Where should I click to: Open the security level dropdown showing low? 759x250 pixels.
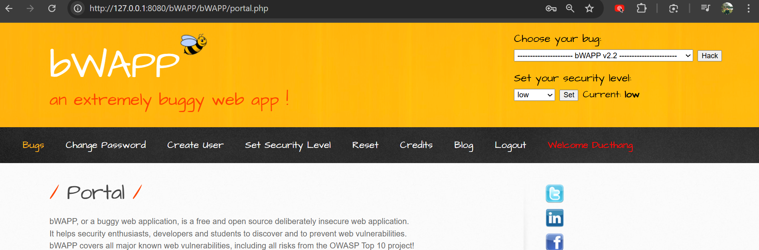click(534, 95)
